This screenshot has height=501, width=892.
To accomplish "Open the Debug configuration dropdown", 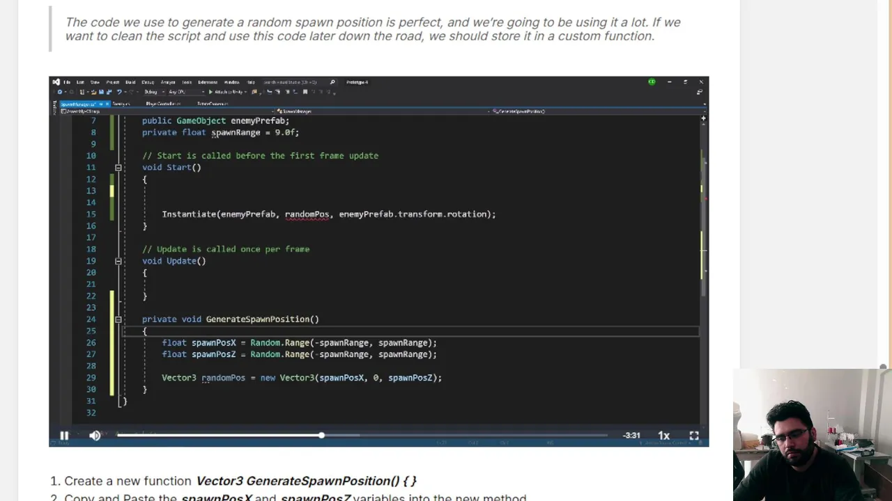I will coord(155,92).
